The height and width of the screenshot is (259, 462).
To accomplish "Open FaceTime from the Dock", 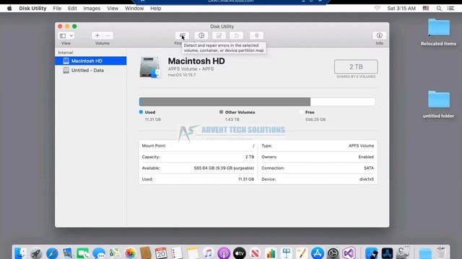I will [x=83, y=253].
